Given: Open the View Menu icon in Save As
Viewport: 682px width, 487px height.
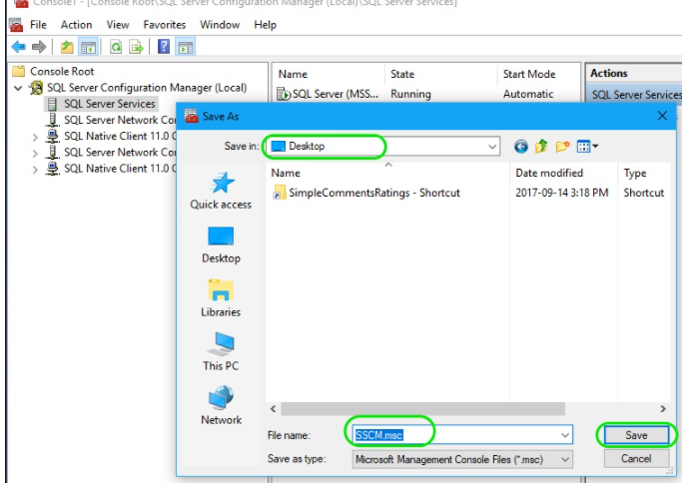Looking at the screenshot, I should pyautogui.click(x=587, y=147).
